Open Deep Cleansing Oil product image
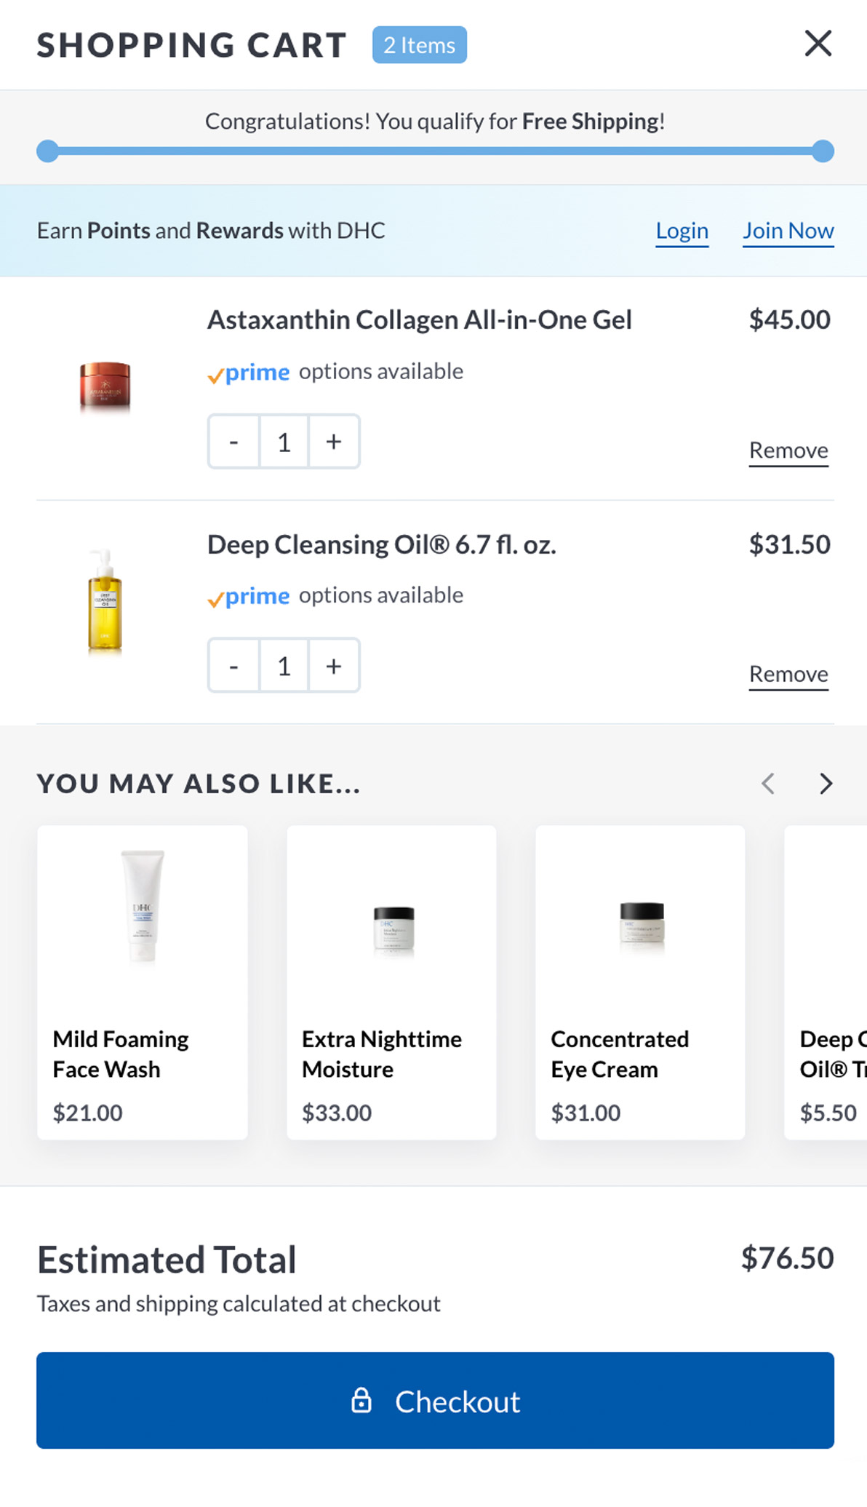The height and width of the screenshot is (1507, 867). click(105, 603)
